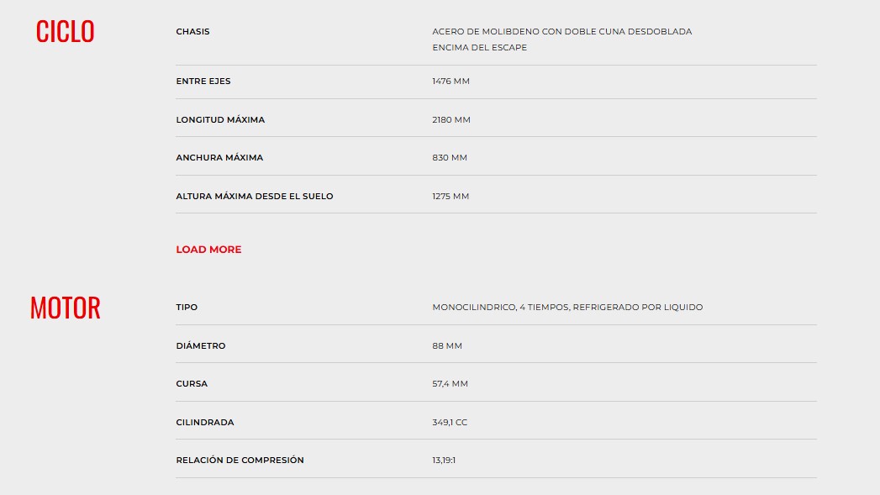Select the 349,1 CC displacement value
Screen dimensions: 880x495
450,423
